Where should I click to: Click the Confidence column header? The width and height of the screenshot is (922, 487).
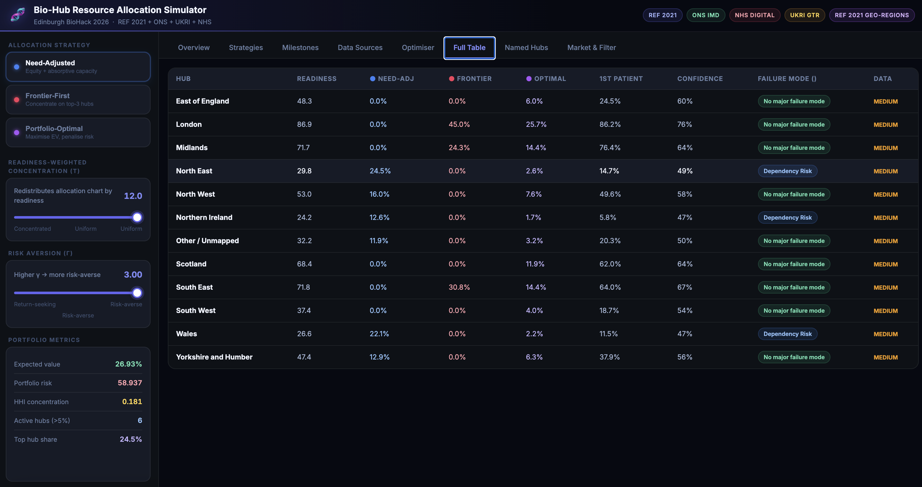pos(700,79)
